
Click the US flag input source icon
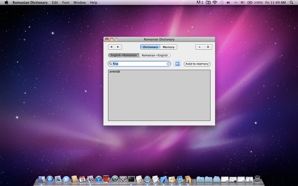243,3
